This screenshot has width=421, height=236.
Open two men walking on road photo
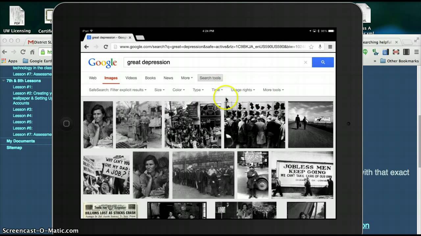pyautogui.click(x=310, y=125)
